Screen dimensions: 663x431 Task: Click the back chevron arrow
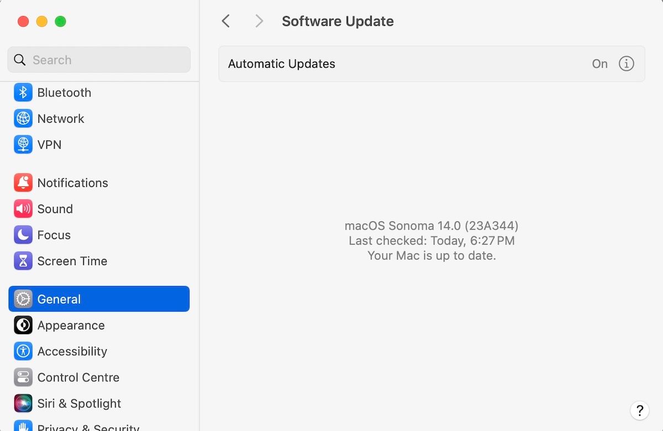225,20
